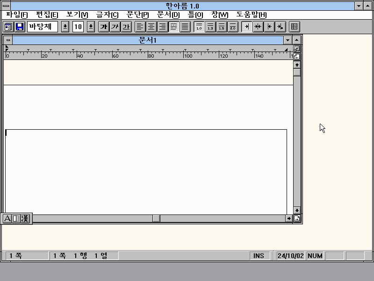
Task: Click the date 24/10/02 in status bar
Action: tap(290, 256)
